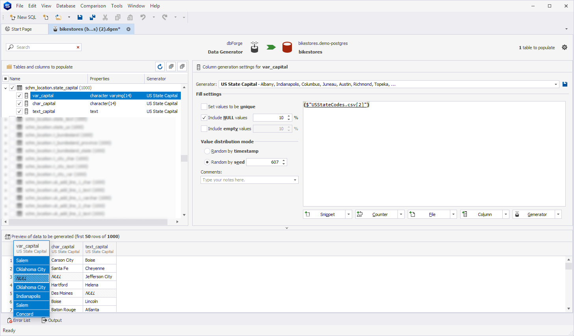
Task: Open the Tools menu
Action: pyautogui.click(x=117, y=6)
